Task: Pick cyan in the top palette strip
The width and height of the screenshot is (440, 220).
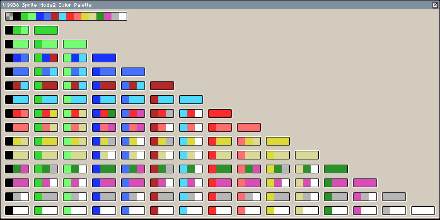Action: (62, 16)
